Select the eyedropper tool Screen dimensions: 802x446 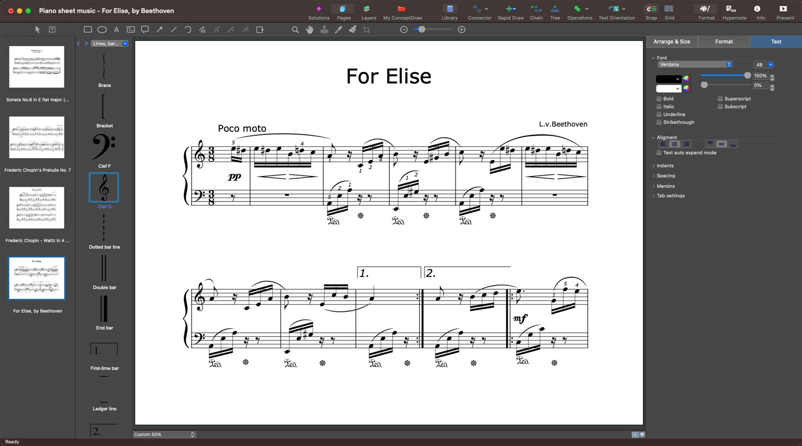(x=338, y=29)
